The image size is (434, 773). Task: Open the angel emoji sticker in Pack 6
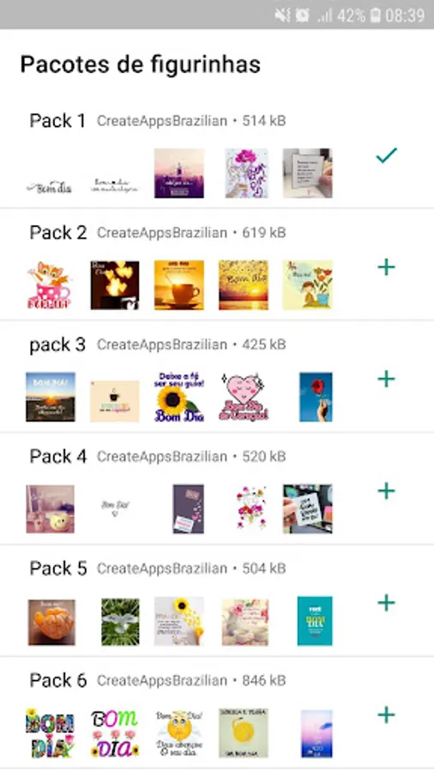point(178,733)
